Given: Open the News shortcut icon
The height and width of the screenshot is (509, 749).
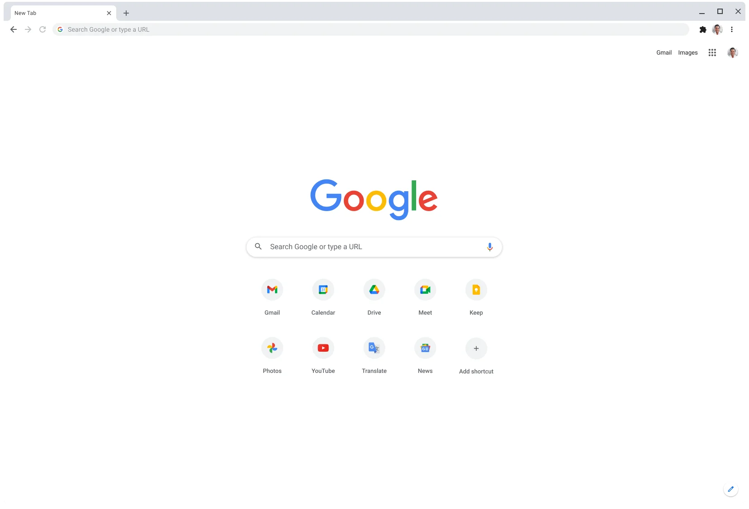Looking at the screenshot, I should (x=425, y=348).
